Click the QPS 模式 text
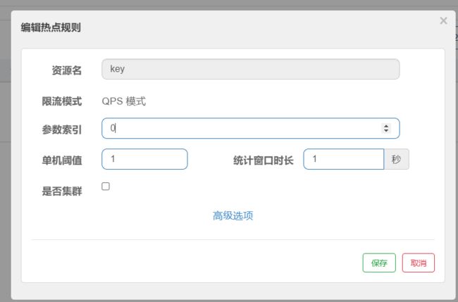Viewport: 458px width, 302px height. [123, 101]
